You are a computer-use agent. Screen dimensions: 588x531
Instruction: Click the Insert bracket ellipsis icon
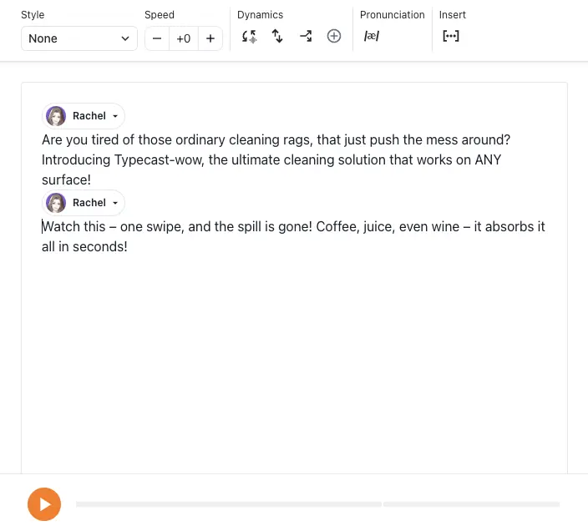(451, 36)
